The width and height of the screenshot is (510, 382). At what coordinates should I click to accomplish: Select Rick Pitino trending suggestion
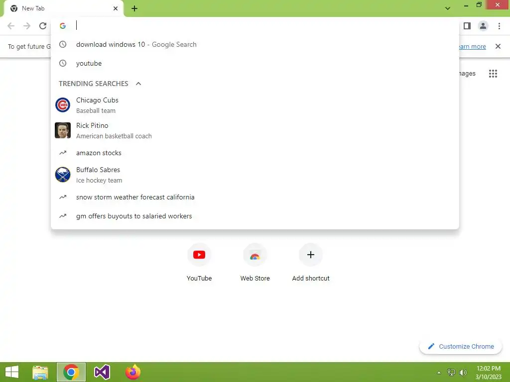coord(255,131)
